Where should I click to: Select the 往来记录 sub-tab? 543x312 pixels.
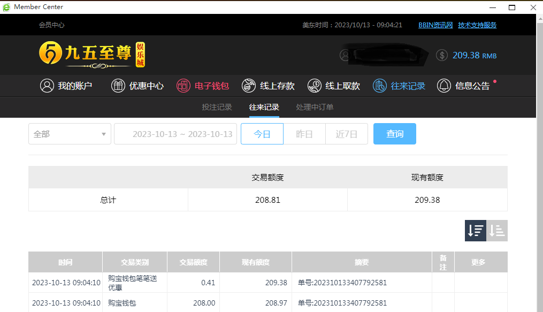(x=264, y=107)
